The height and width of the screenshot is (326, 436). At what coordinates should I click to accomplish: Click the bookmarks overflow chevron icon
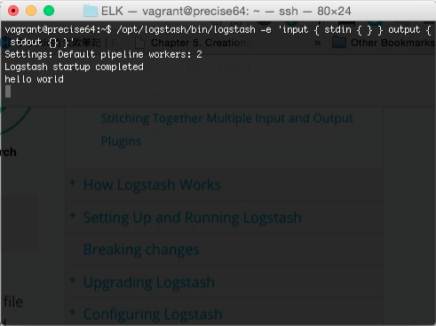click(317, 43)
